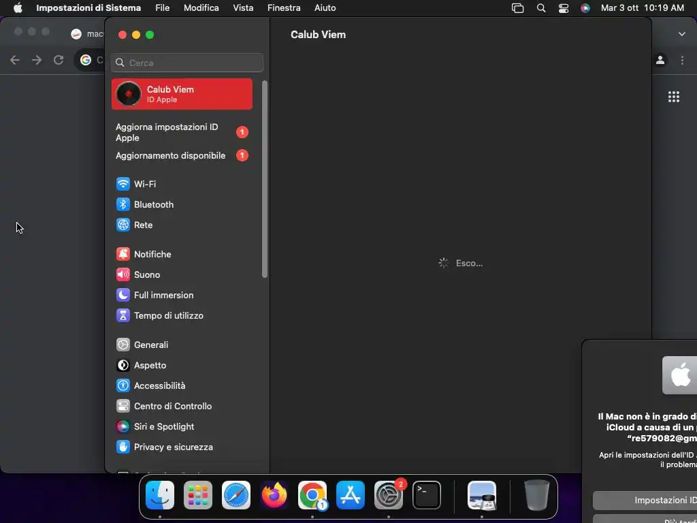This screenshot has height=523, width=697.
Task: Close the System Settings window
Action: (x=123, y=35)
